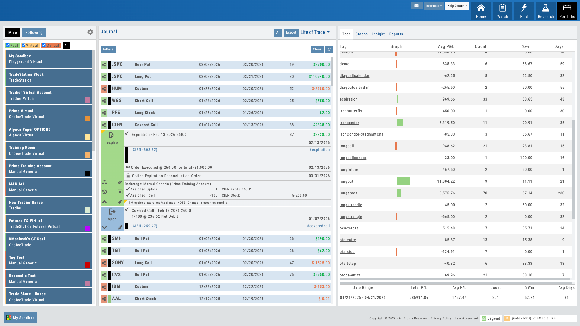Click the history icon in expire panel

pyautogui.click(x=105, y=192)
